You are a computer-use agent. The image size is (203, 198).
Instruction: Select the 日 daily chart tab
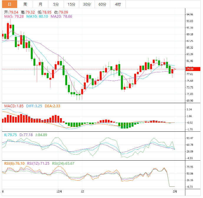click(10, 4)
